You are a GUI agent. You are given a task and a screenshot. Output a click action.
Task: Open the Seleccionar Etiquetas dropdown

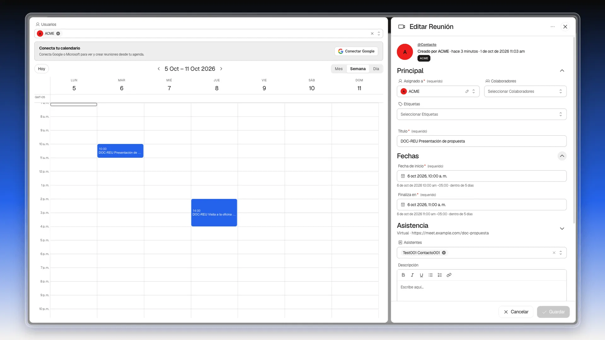point(481,114)
